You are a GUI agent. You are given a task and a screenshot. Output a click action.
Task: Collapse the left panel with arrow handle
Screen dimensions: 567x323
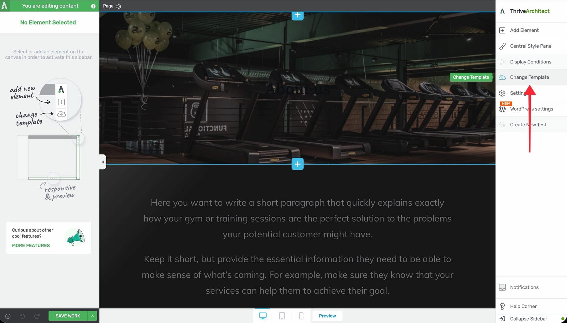[x=103, y=162]
